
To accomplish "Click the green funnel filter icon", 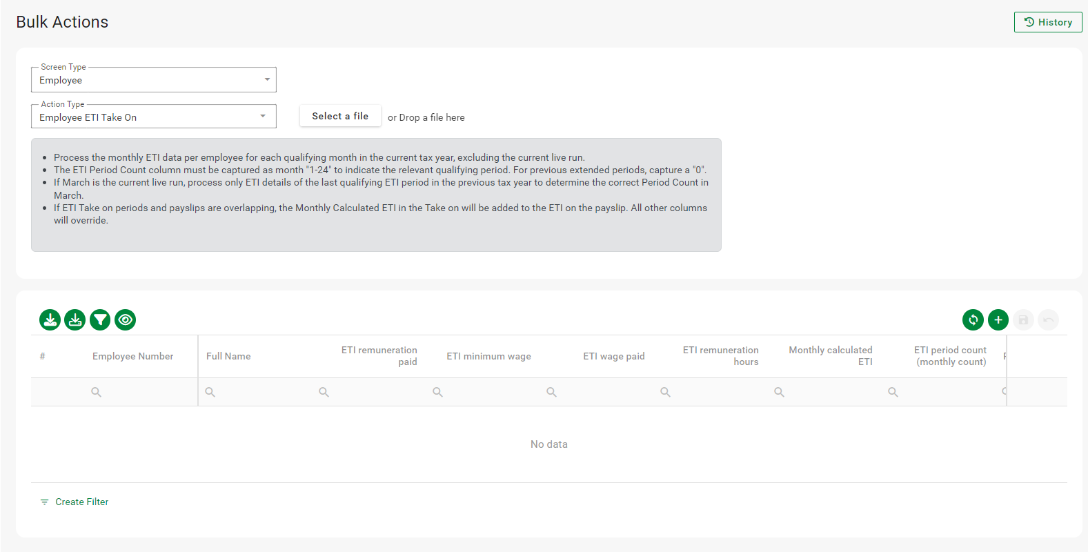I will tap(100, 319).
